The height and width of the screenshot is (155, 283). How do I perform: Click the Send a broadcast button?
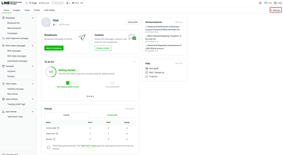pyautogui.click(x=54, y=48)
